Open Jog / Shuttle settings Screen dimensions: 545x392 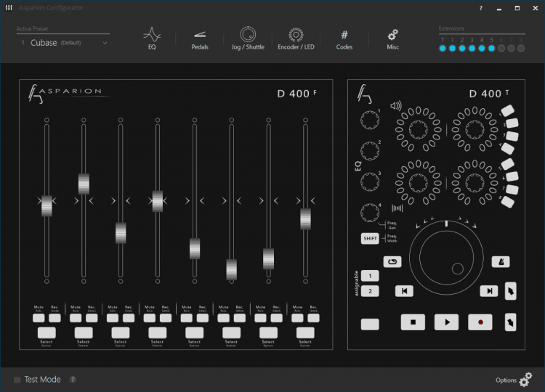coord(248,38)
